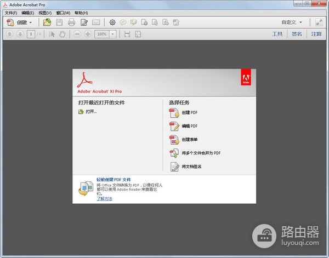
Task: Open the View (视图) menu
Action: tap(45, 13)
